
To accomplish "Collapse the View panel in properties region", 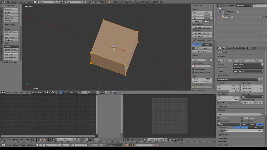I will coord(196,56).
